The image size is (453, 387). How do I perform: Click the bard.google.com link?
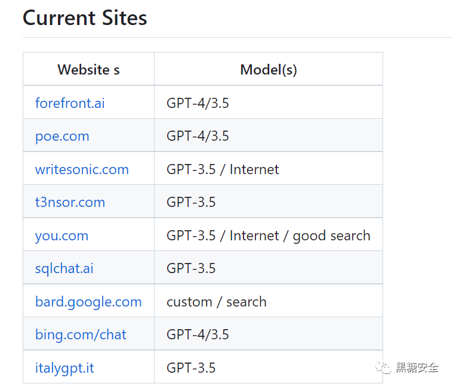[88, 302]
